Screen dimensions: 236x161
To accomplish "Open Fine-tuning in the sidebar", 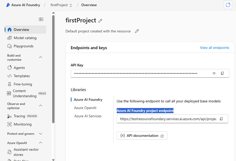I will click(x=23, y=84).
